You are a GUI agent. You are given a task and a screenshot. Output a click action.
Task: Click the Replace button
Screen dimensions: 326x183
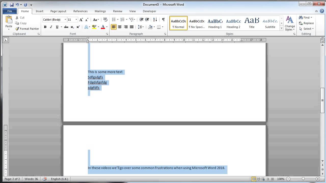tap(306, 23)
